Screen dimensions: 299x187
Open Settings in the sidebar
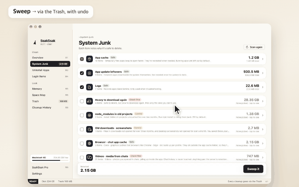click(x=50, y=173)
